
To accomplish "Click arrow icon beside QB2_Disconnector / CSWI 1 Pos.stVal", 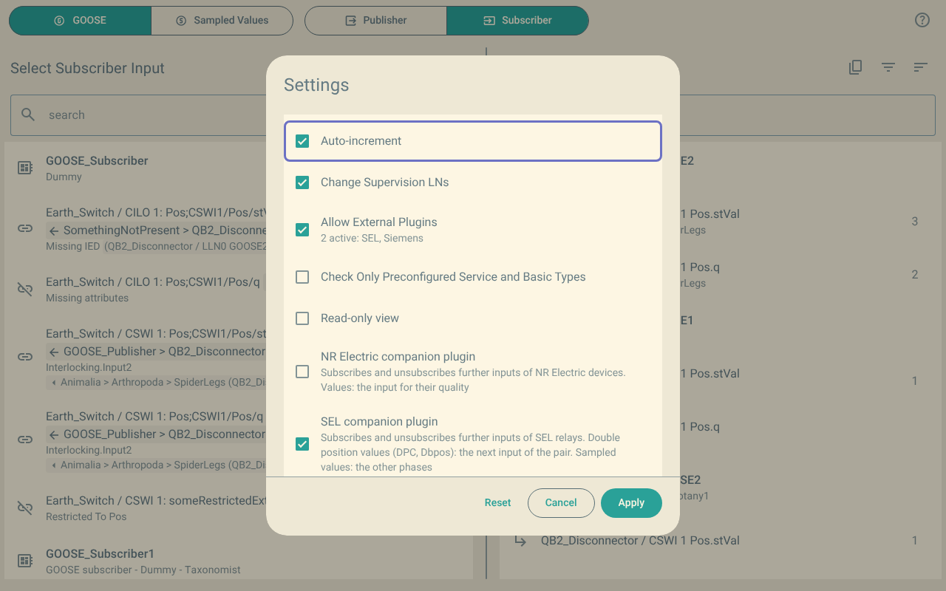I will (520, 541).
